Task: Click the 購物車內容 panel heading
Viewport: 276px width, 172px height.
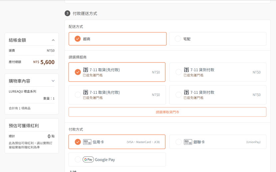Action: [20, 81]
